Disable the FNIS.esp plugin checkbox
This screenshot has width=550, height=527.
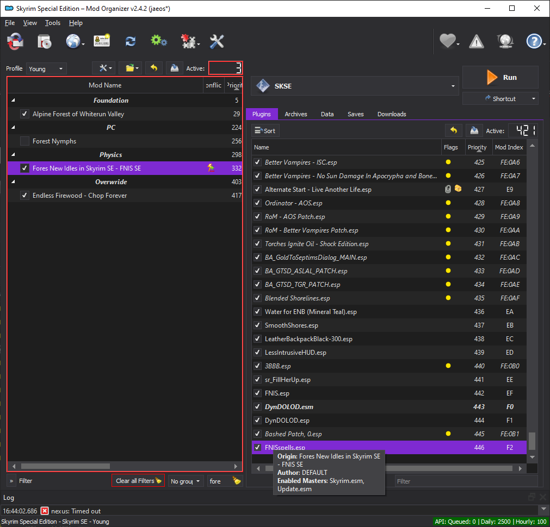point(257,393)
